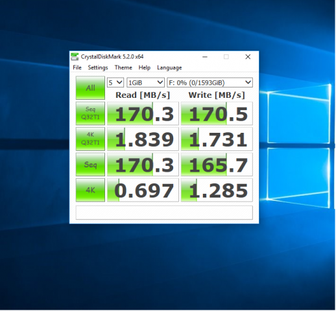This screenshot has height=311, width=336.
Task: Open the Help menu
Action: point(145,67)
